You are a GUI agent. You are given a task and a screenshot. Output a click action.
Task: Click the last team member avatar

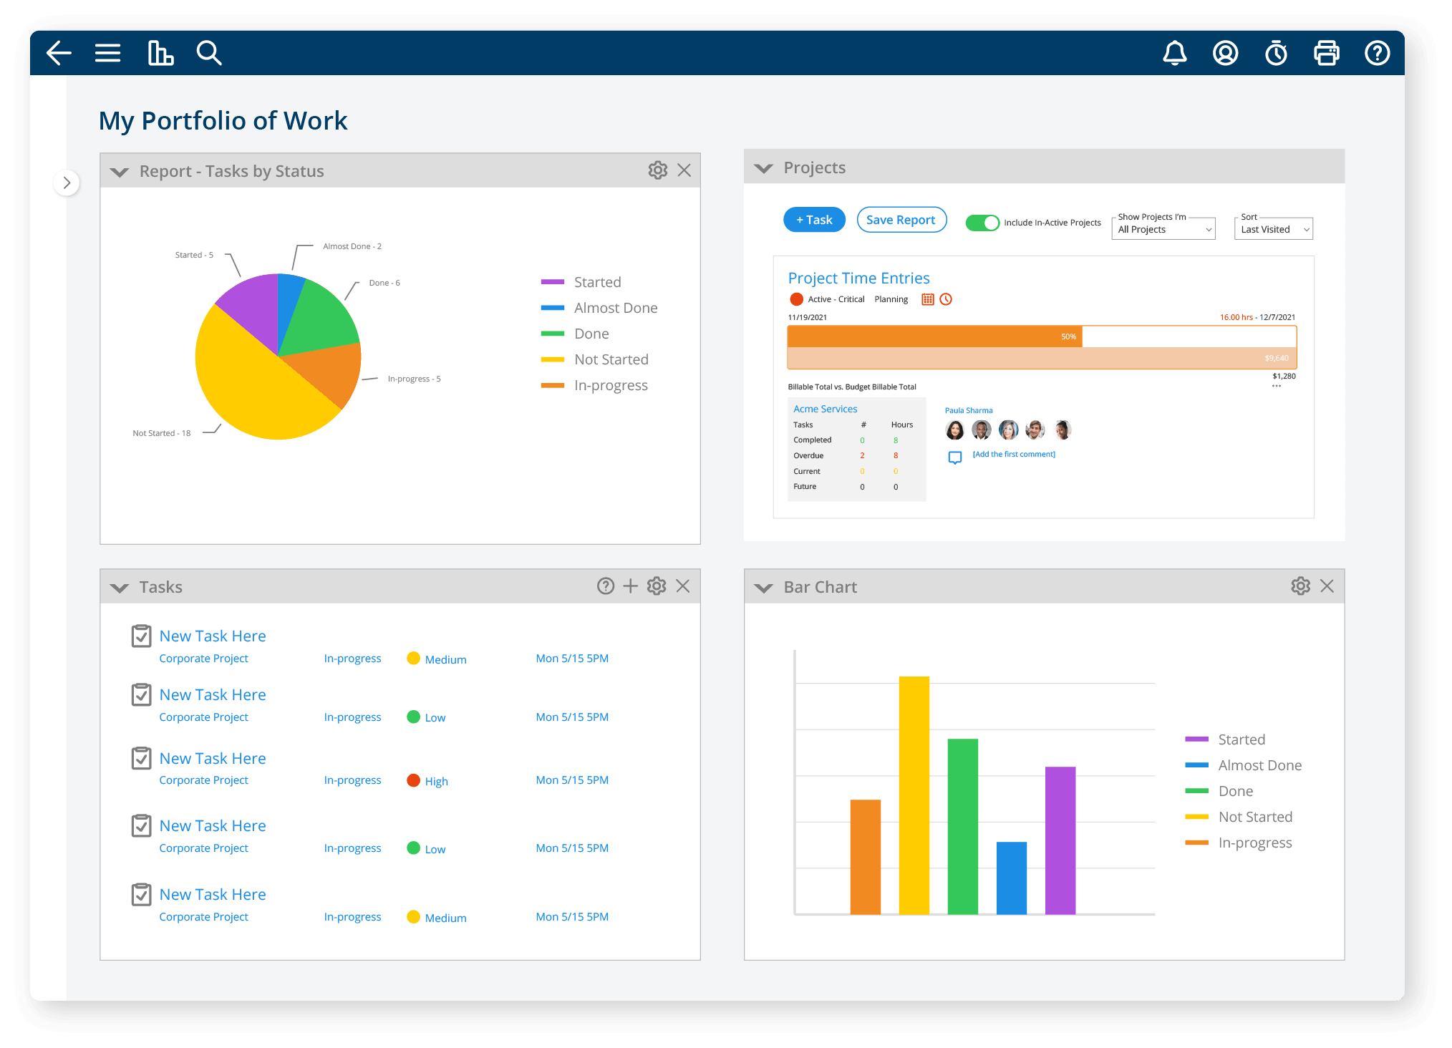(x=1063, y=430)
